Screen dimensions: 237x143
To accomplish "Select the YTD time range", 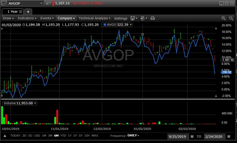I will pyautogui.click(x=63, y=136).
